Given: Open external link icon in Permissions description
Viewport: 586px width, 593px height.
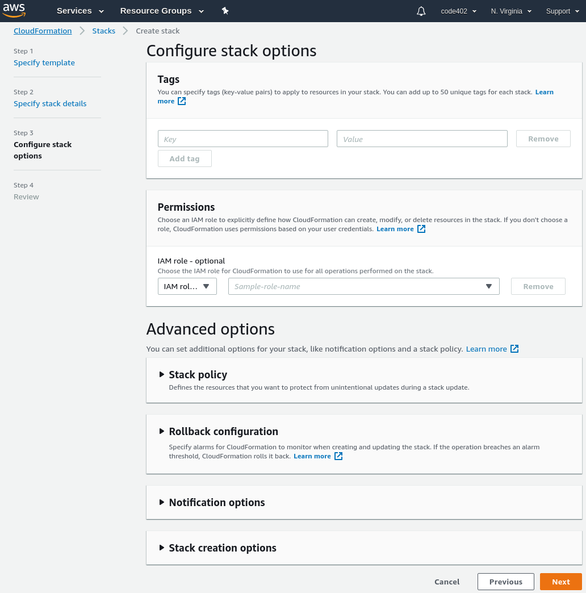Looking at the screenshot, I should point(421,229).
